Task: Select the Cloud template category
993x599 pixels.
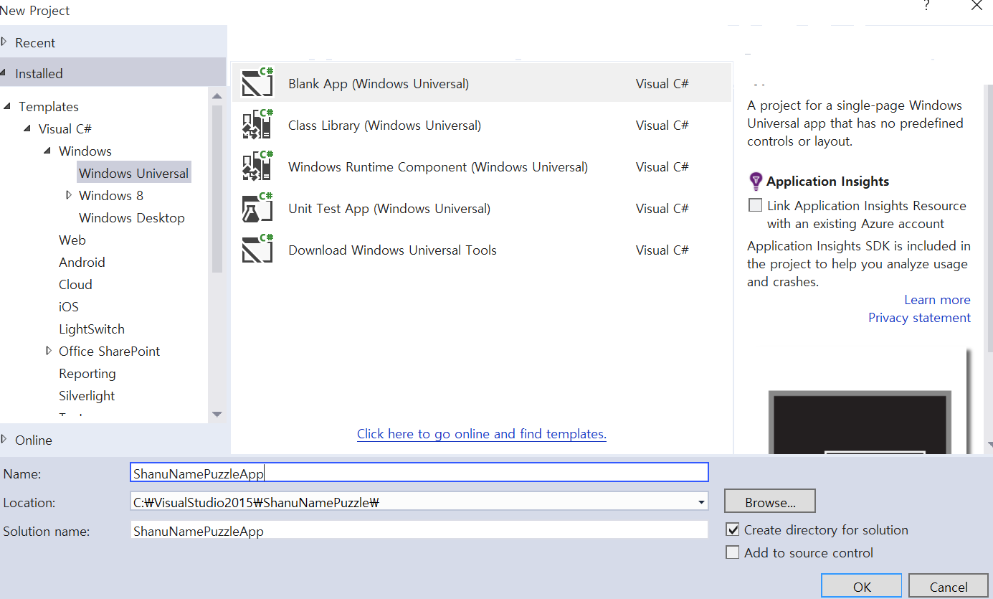Action: (75, 284)
